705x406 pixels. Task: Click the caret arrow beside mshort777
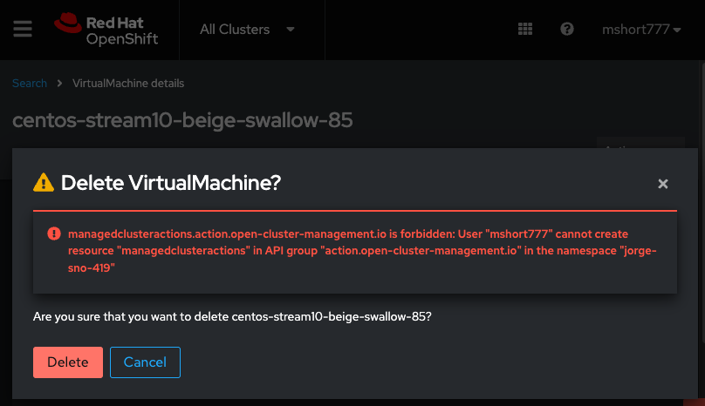point(677,30)
